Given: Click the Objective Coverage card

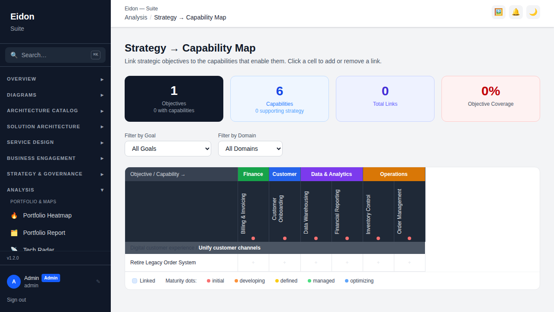Looking at the screenshot, I should pos(491,99).
